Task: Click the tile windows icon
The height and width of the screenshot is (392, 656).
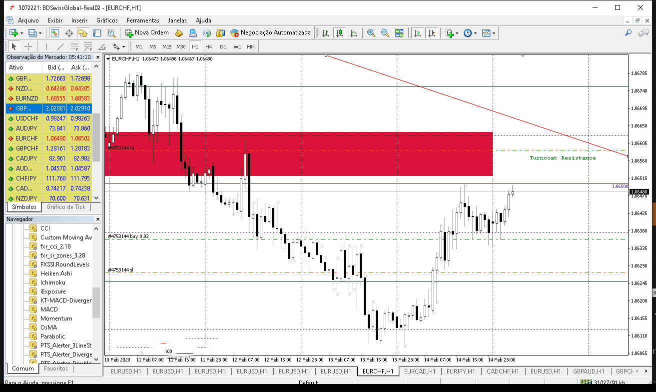Action: pyautogui.click(x=399, y=33)
